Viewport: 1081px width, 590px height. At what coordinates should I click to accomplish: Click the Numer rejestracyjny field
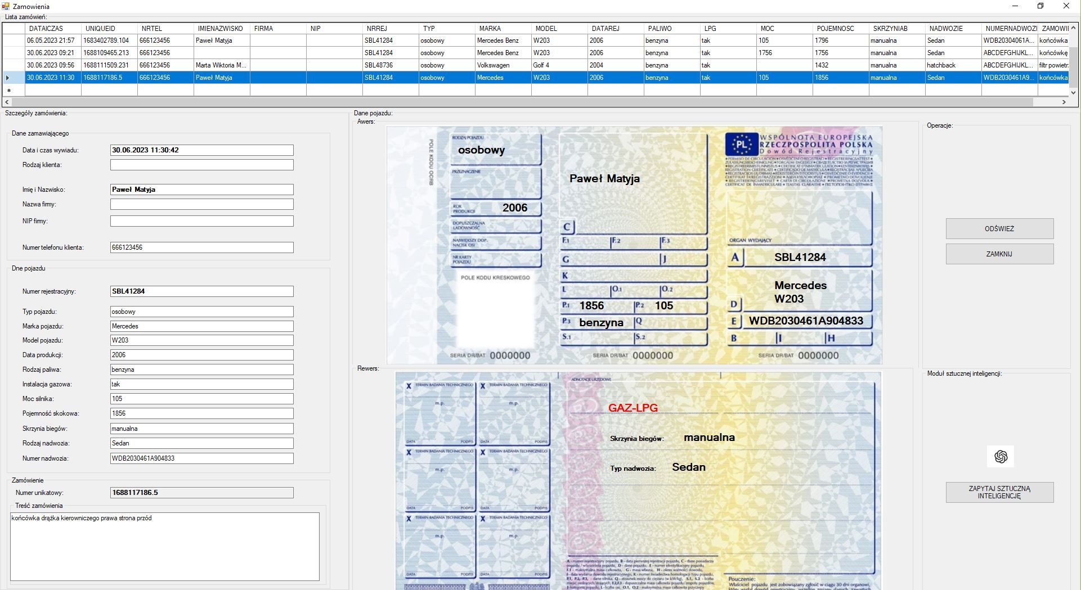pos(201,291)
